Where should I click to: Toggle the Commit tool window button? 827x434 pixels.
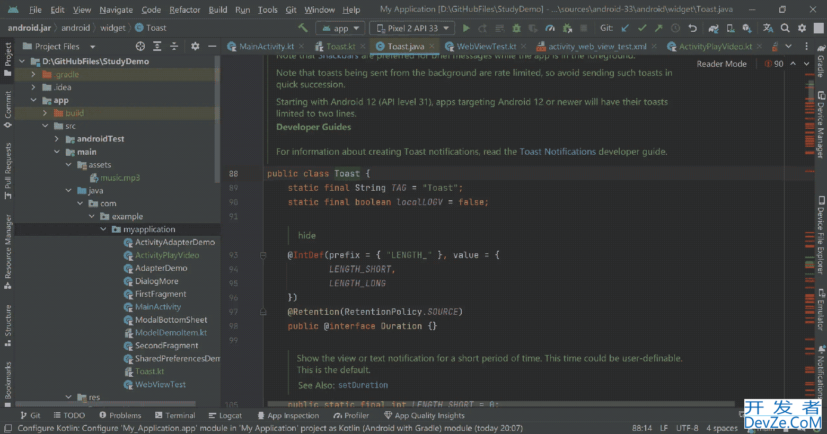coord(7,110)
